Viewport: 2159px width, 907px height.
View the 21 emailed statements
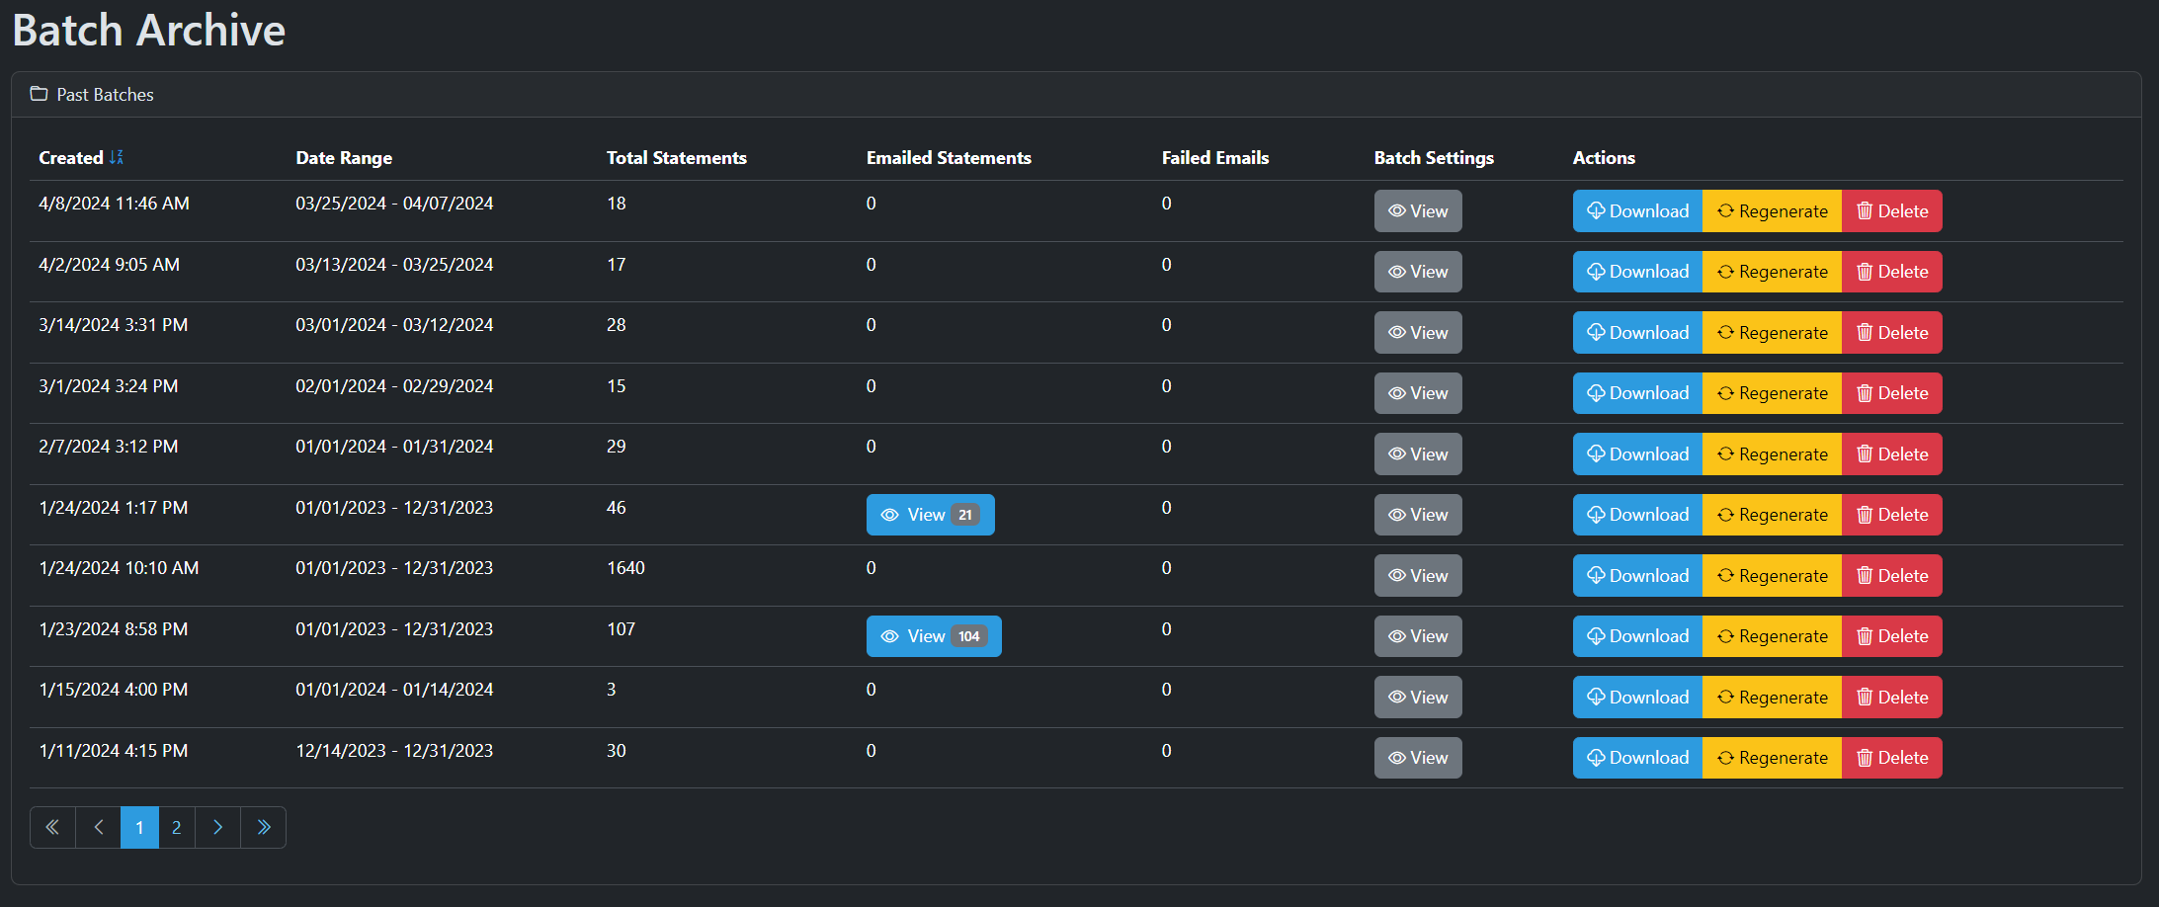click(x=930, y=515)
